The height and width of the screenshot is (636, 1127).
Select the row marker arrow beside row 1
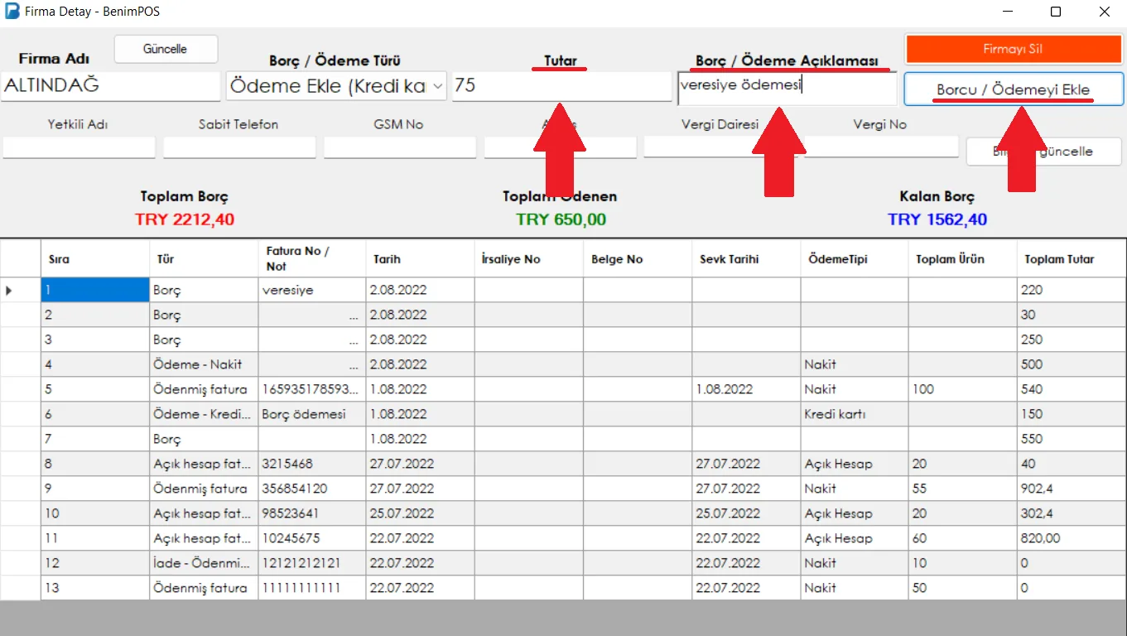tap(10, 290)
